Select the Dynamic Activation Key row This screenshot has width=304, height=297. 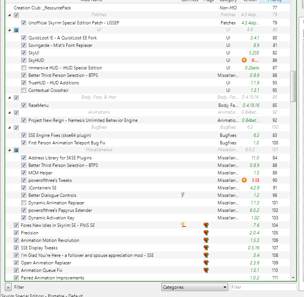tap(148, 218)
